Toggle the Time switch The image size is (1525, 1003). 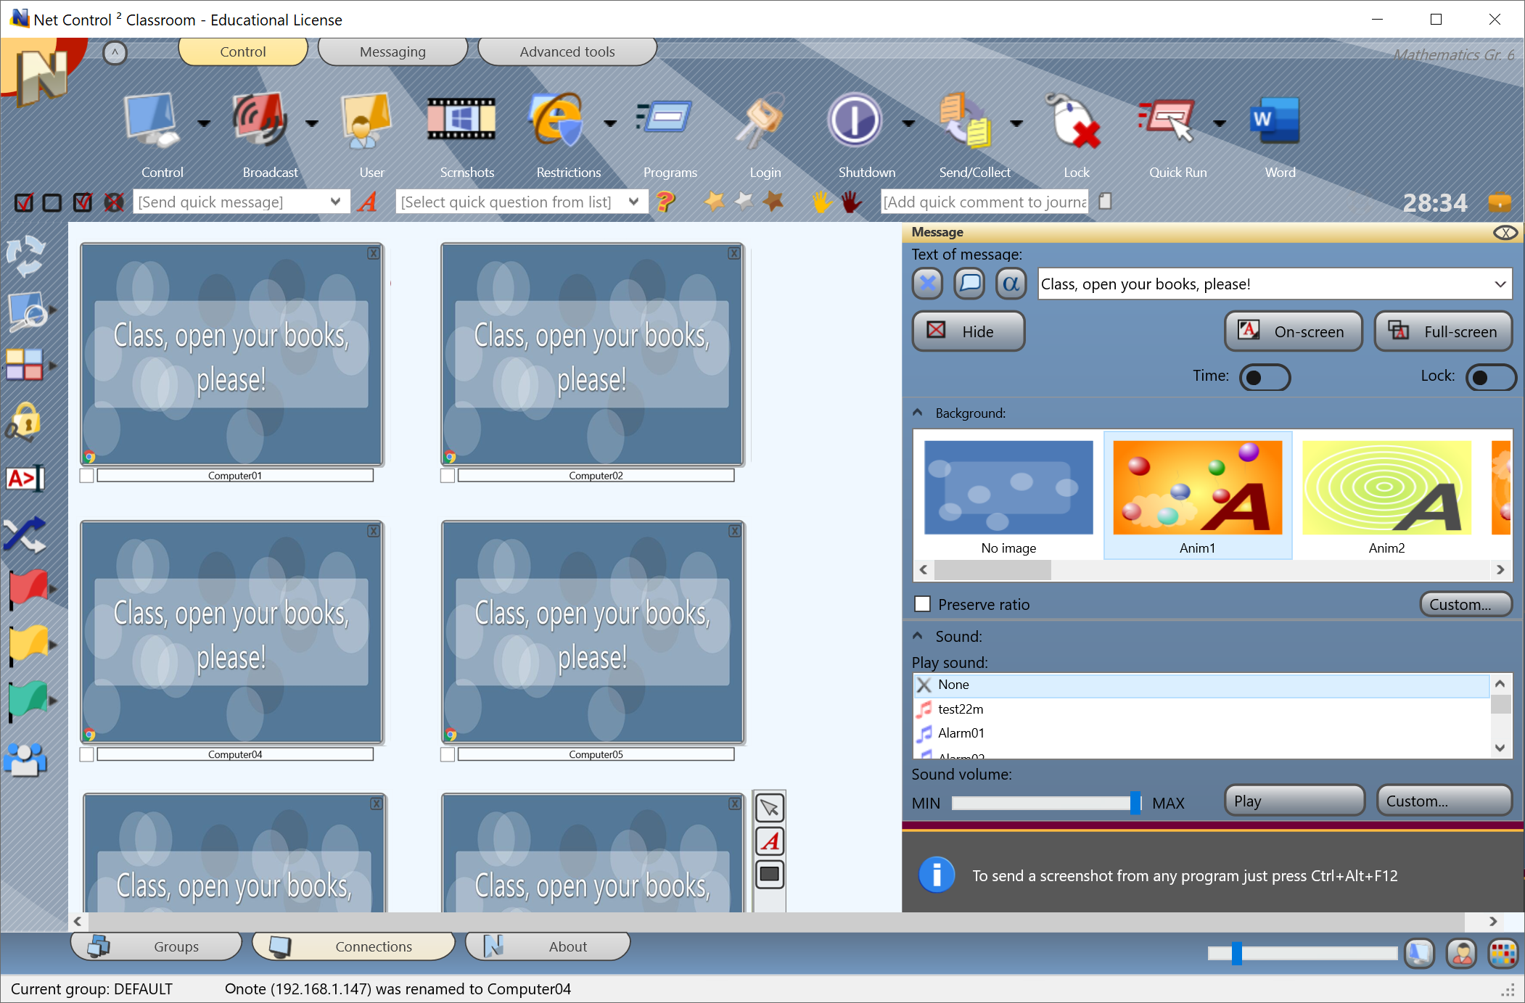coord(1265,377)
